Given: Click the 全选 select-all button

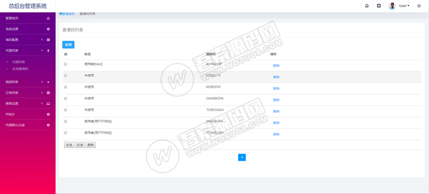Looking at the screenshot, I should click(x=69, y=145).
